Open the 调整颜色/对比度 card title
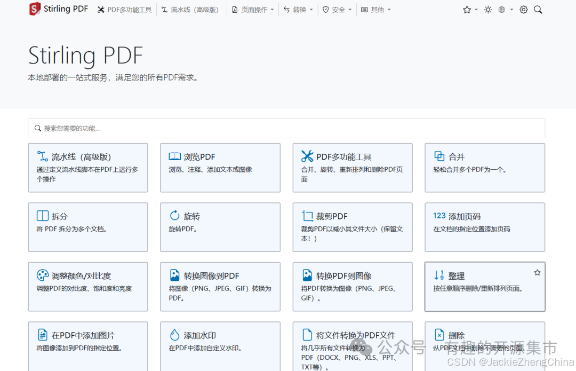Image resolution: width=576 pixels, height=371 pixels. click(x=81, y=276)
